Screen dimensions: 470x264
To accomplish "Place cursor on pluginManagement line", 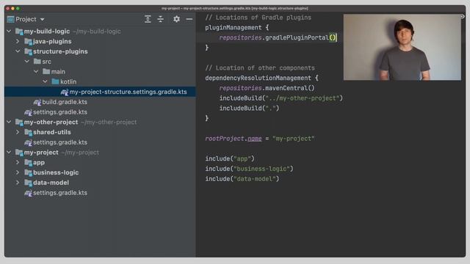I will pyautogui.click(x=236, y=28).
